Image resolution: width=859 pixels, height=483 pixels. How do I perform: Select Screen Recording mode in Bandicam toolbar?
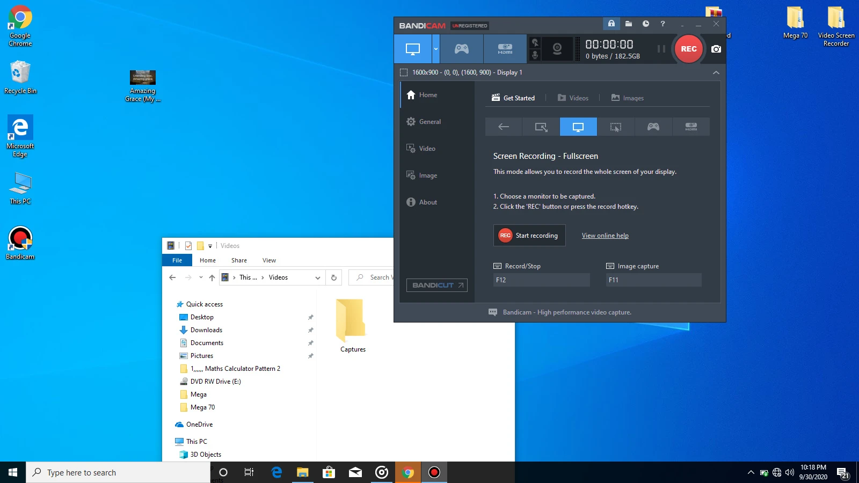(x=413, y=49)
